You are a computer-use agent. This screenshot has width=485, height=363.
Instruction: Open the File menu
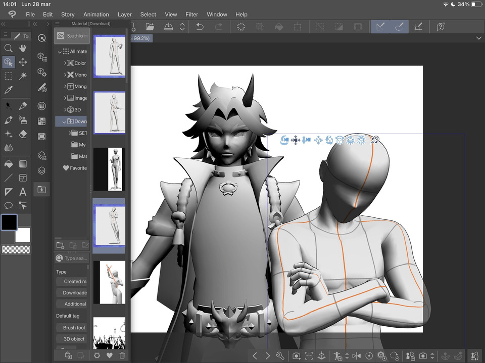tap(30, 14)
